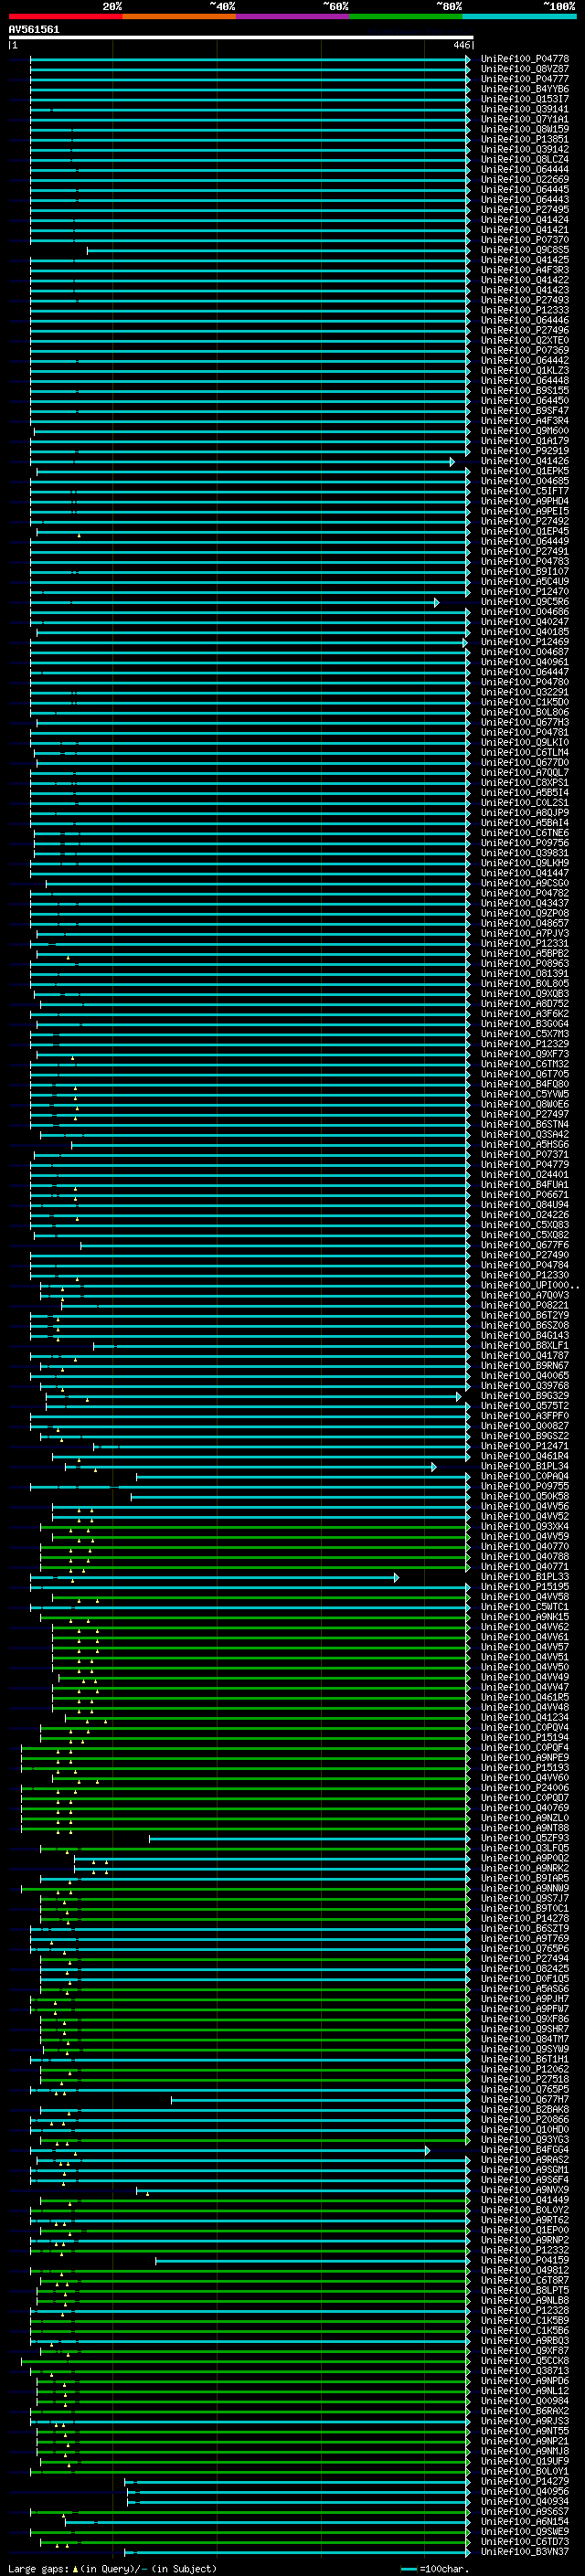Select hit label UniRef100_Q9M6O0
This screenshot has width=585, height=2576.
tap(525, 431)
